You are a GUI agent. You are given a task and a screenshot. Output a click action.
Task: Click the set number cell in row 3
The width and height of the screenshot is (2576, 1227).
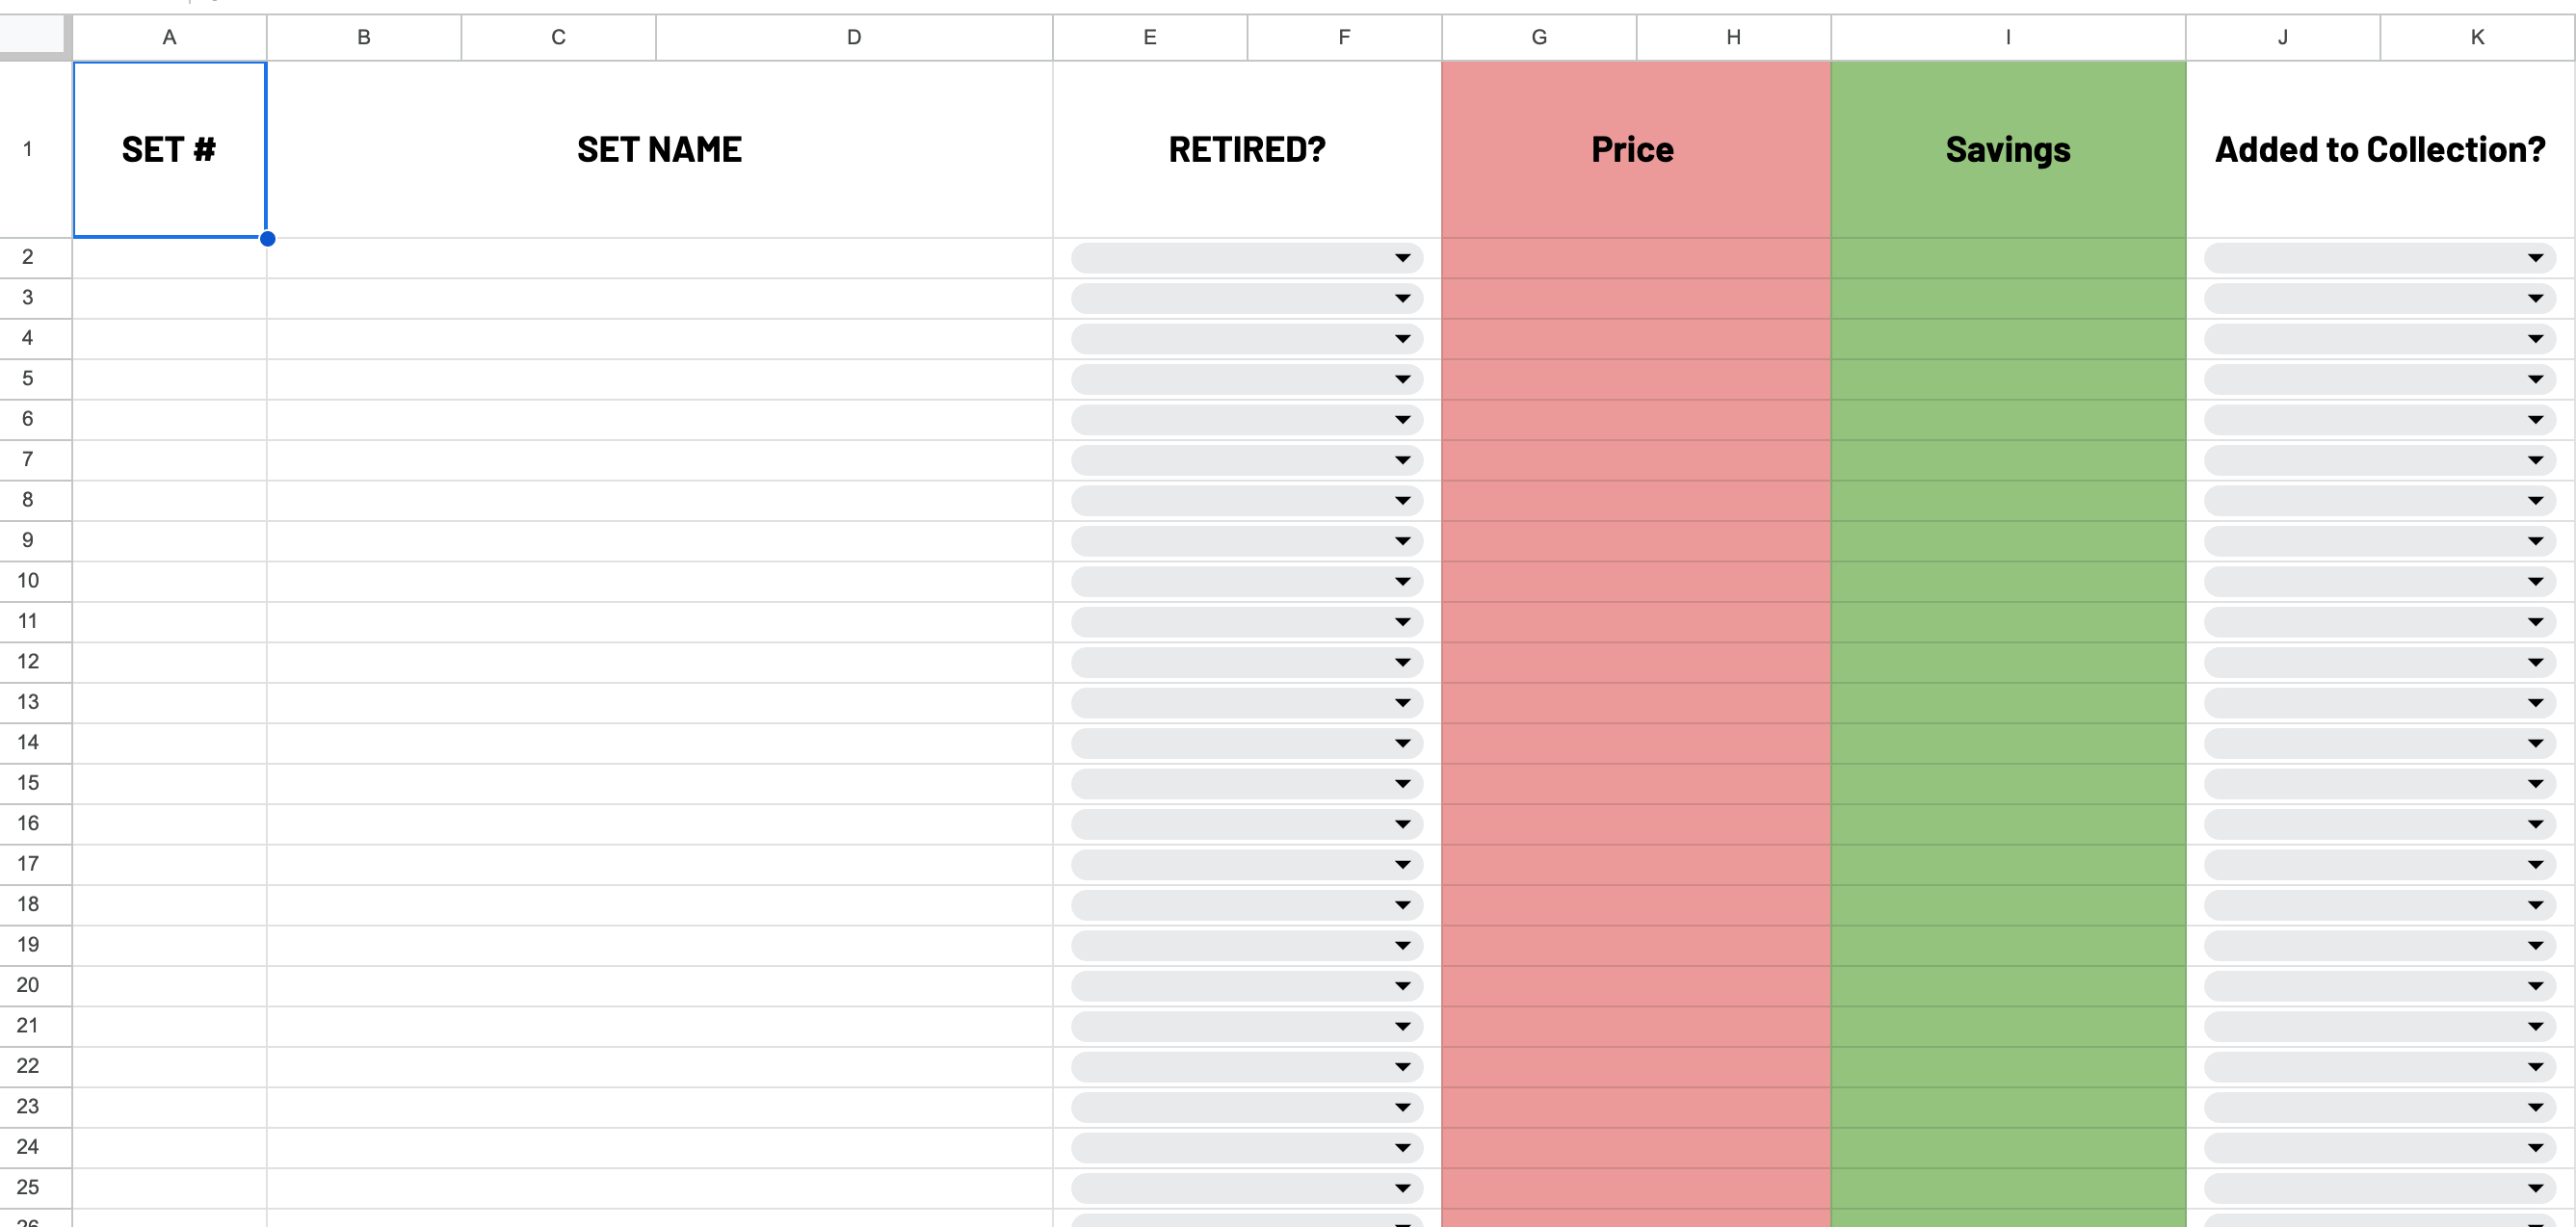[x=169, y=298]
